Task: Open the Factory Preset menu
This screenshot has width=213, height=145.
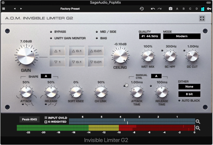Action: click(x=70, y=9)
